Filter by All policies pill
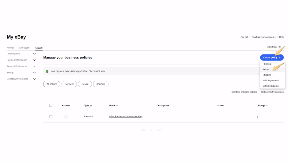The height and width of the screenshot is (162, 288). coord(52,84)
